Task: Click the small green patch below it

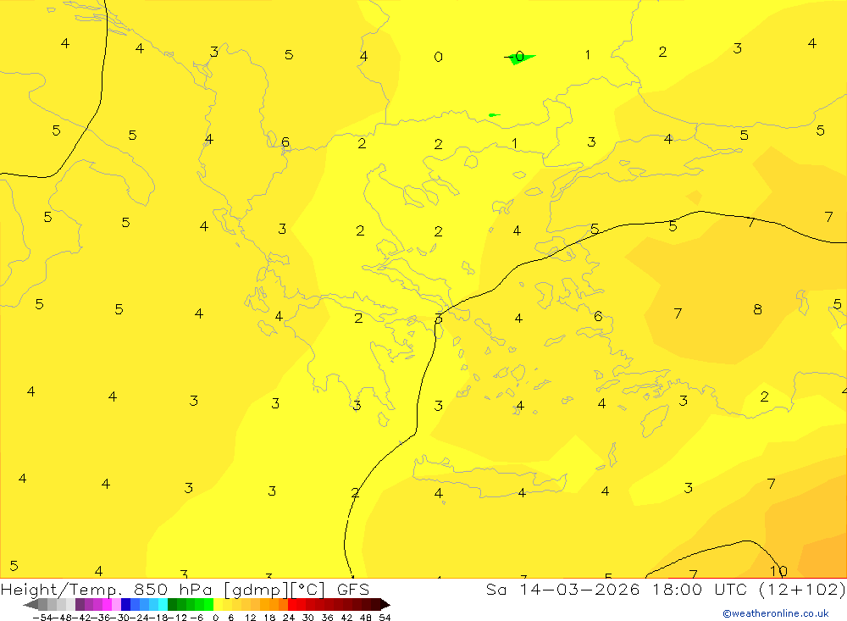Action: (494, 114)
